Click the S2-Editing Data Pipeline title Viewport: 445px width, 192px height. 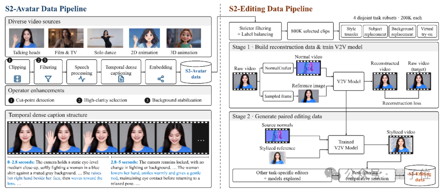(x=271, y=9)
